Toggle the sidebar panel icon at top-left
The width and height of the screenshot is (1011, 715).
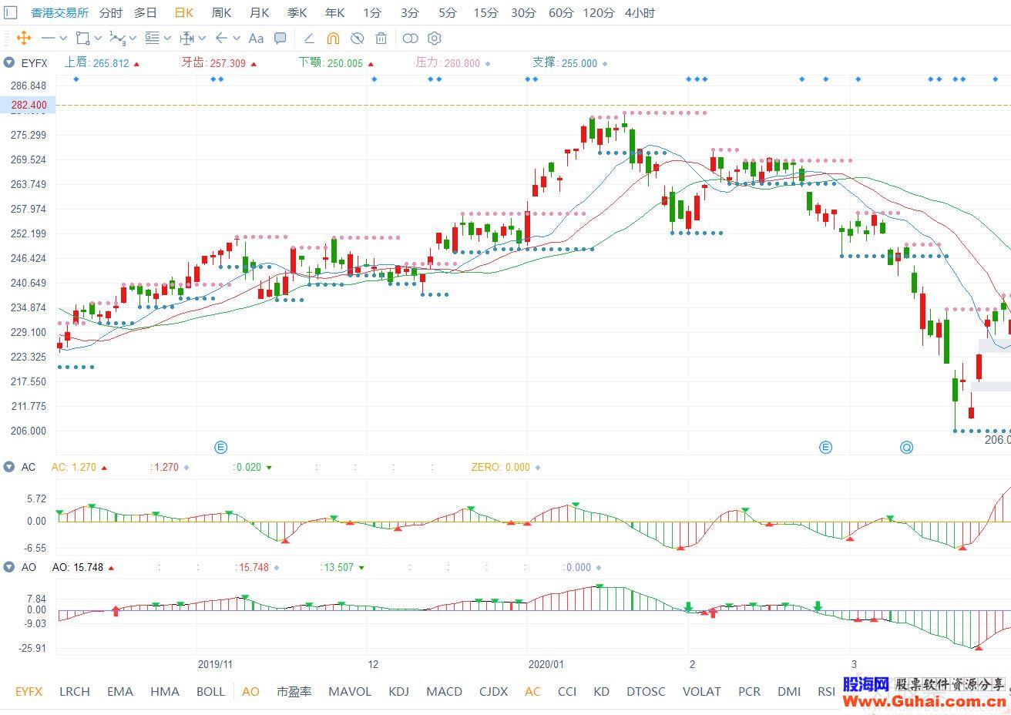[10, 12]
